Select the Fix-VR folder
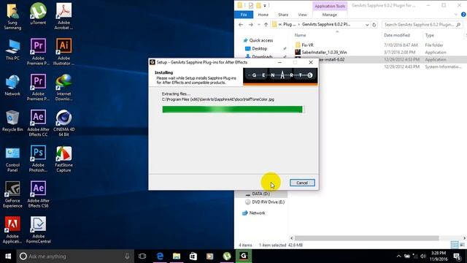The height and width of the screenshot is (263, 467). [x=307, y=45]
